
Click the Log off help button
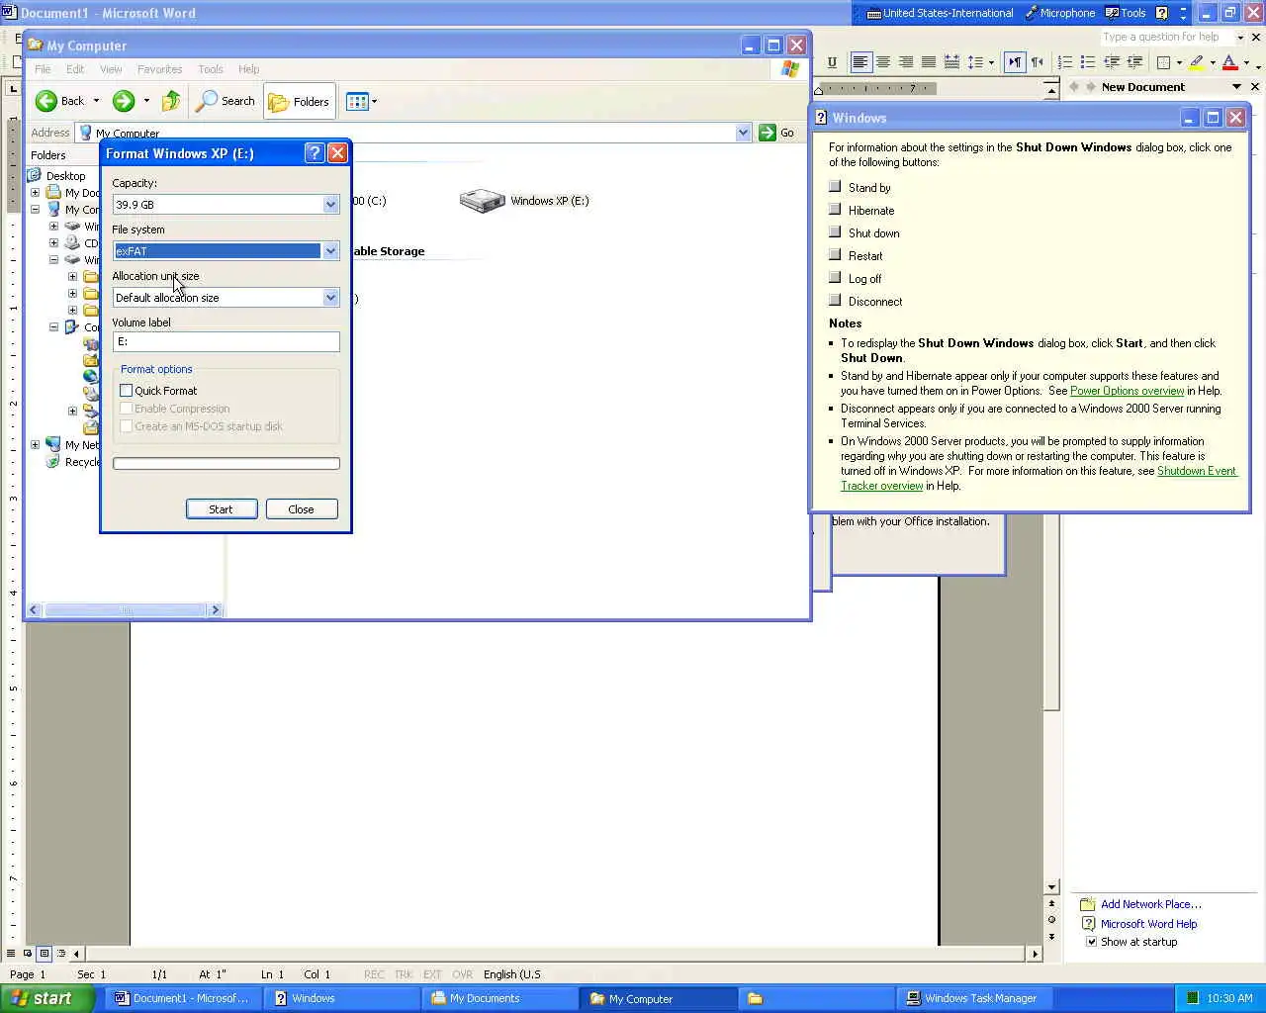tap(835, 278)
